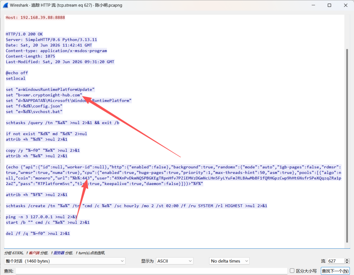Open the 'No delta times' dropdown
The width and height of the screenshot is (354, 275).
pyautogui.click(x=229, y=261)
